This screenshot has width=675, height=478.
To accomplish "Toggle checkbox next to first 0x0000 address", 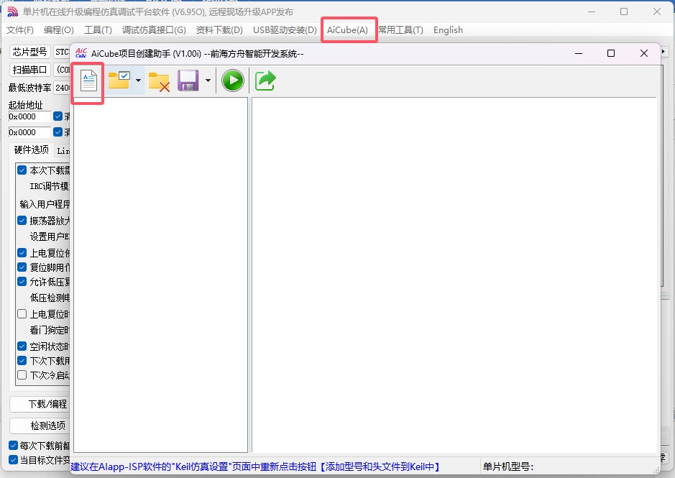I will [58, 116].
